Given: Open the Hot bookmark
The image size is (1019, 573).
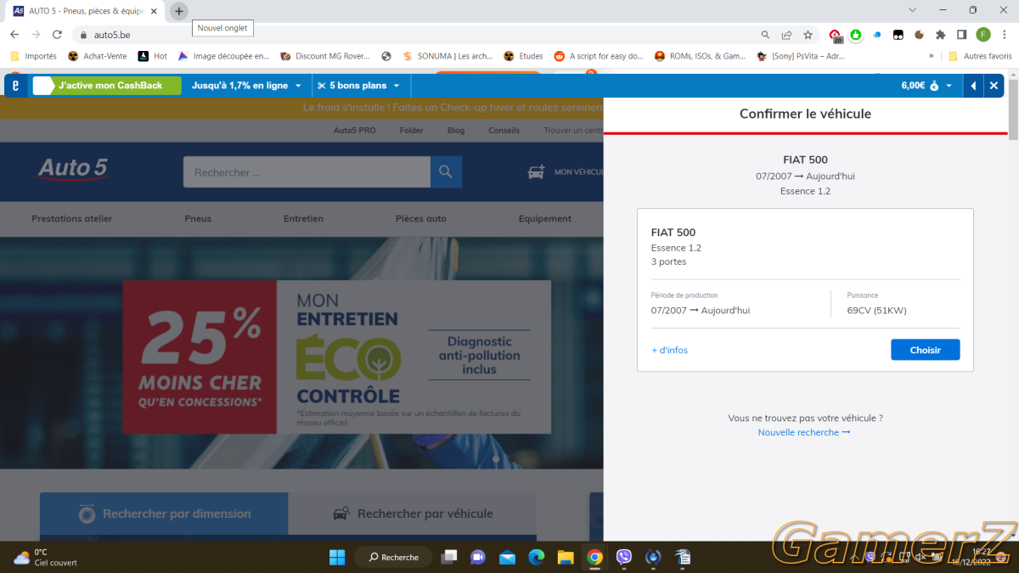Looking at the screenshot, I should coord(153,56).
